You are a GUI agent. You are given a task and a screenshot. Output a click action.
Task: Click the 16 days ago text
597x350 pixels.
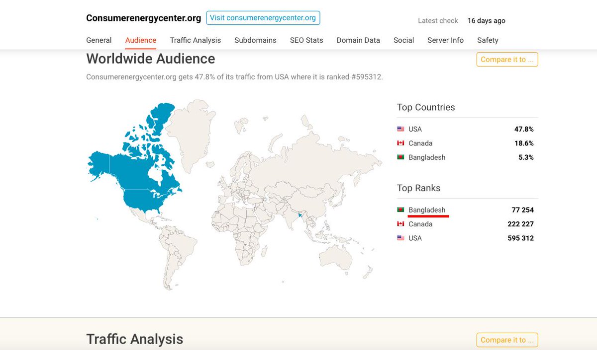pos(487,21)
